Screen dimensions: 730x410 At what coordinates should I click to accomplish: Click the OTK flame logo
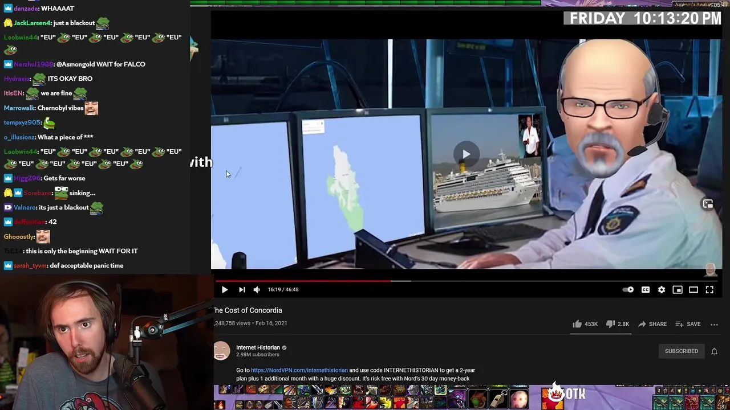[x=566, y=393]
